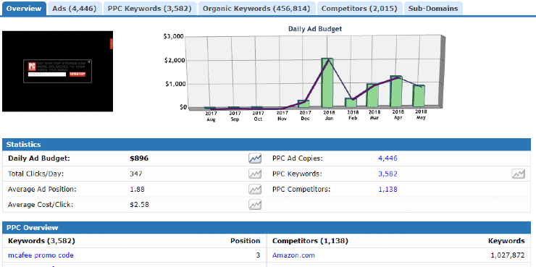The width and height of the screenshot is (536, 267).
Task: Click the Total Clicks/Day label
Action: click(36, 174)
